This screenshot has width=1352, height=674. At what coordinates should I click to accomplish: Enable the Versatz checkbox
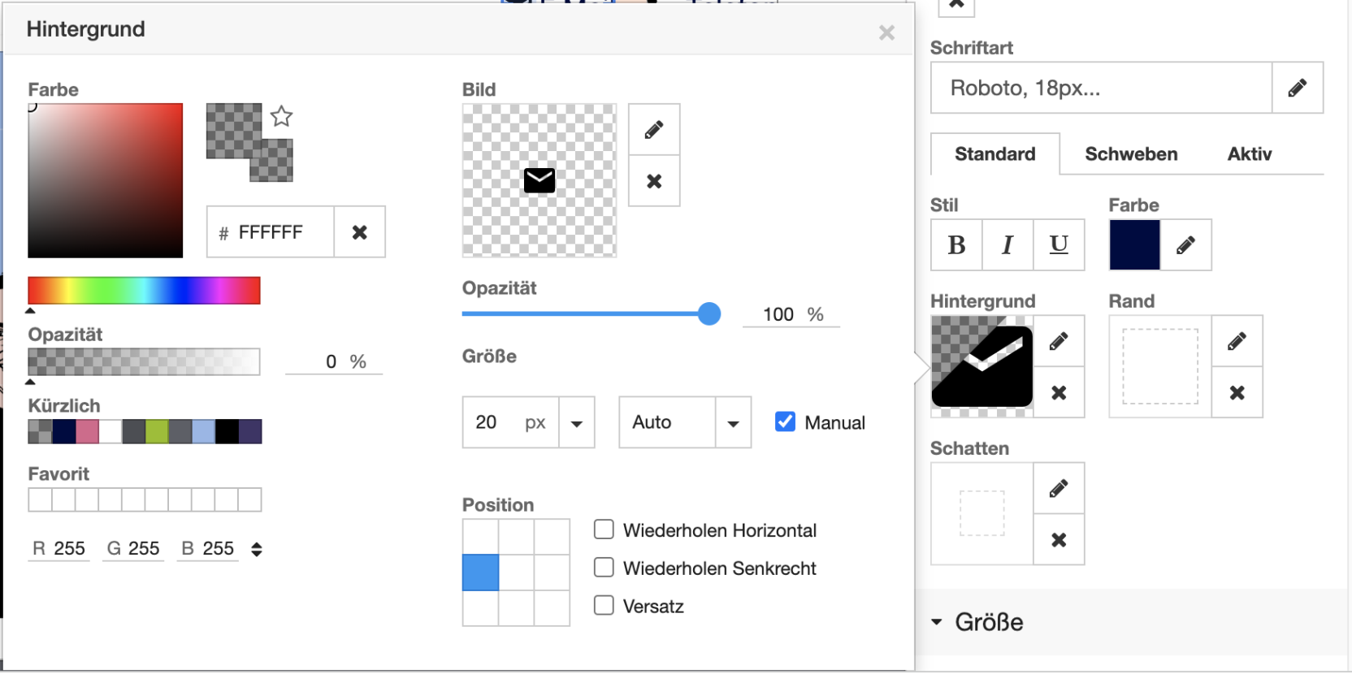pos(604,606)
